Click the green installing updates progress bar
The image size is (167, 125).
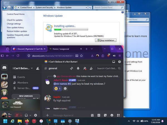click(71, 29)
